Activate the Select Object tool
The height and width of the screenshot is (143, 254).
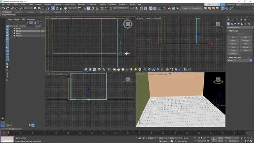tap(35, 8)
